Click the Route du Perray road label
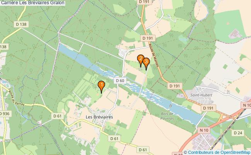The height and width of the screenshot is (155, 251). (16, 98)
